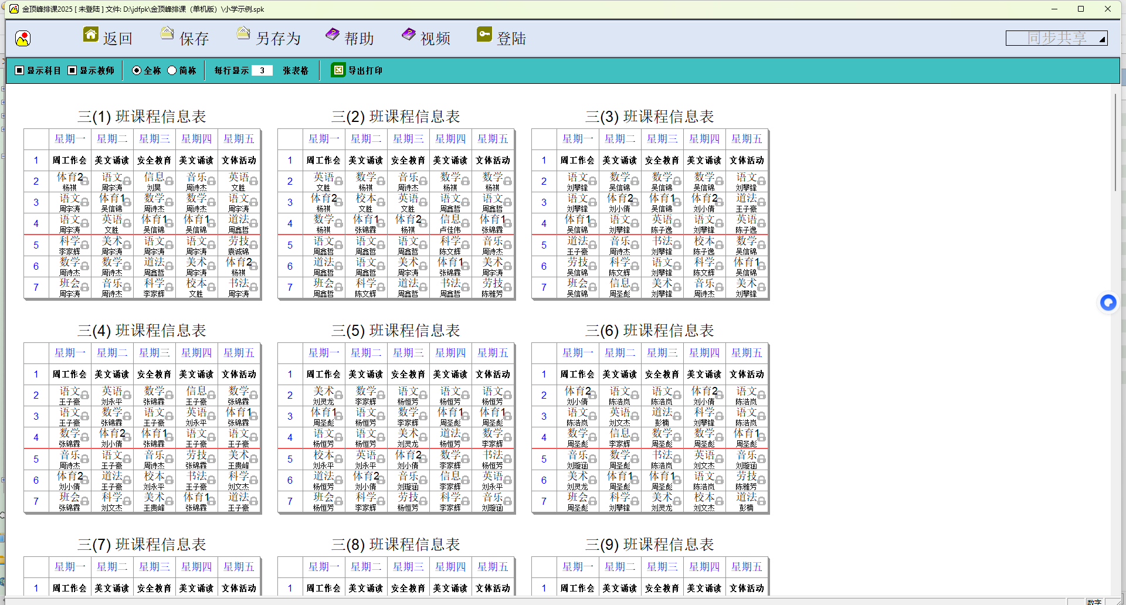
Task: Click 文体活动 cell in the 三(6) table
Action: [x=747, y=374]
